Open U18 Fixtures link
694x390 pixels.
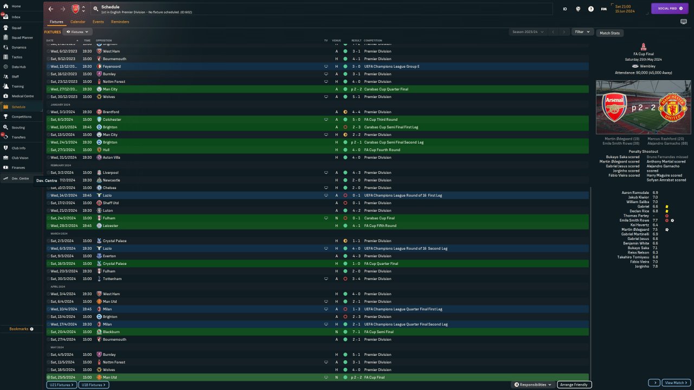94,385
